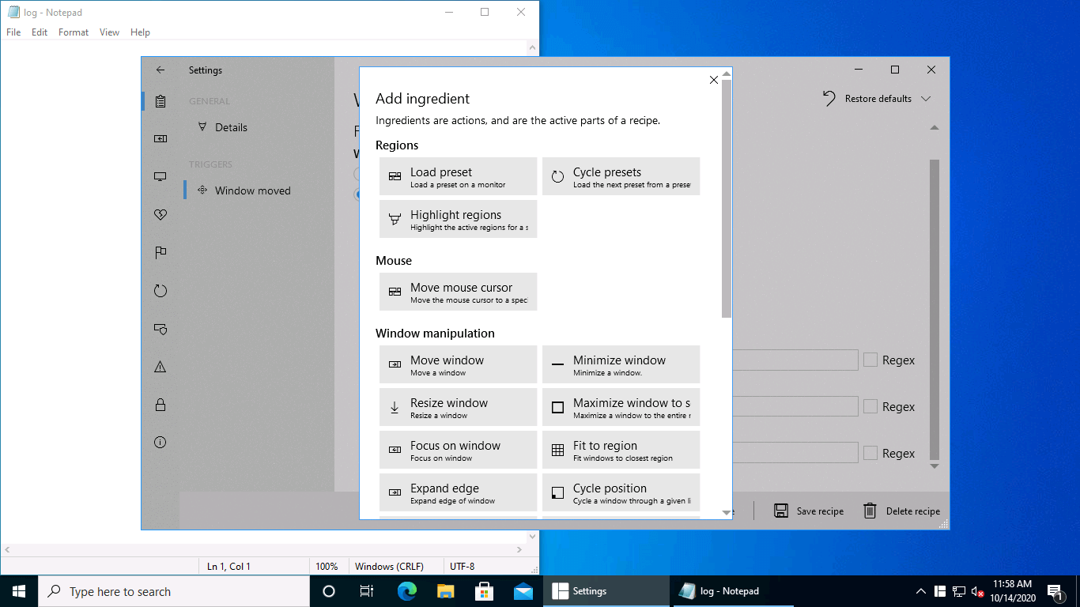Enable the first Regex checkbox

click(870, 360)
